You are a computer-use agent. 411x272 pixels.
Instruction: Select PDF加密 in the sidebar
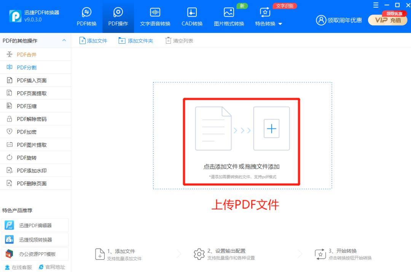(x=35, y=132)
